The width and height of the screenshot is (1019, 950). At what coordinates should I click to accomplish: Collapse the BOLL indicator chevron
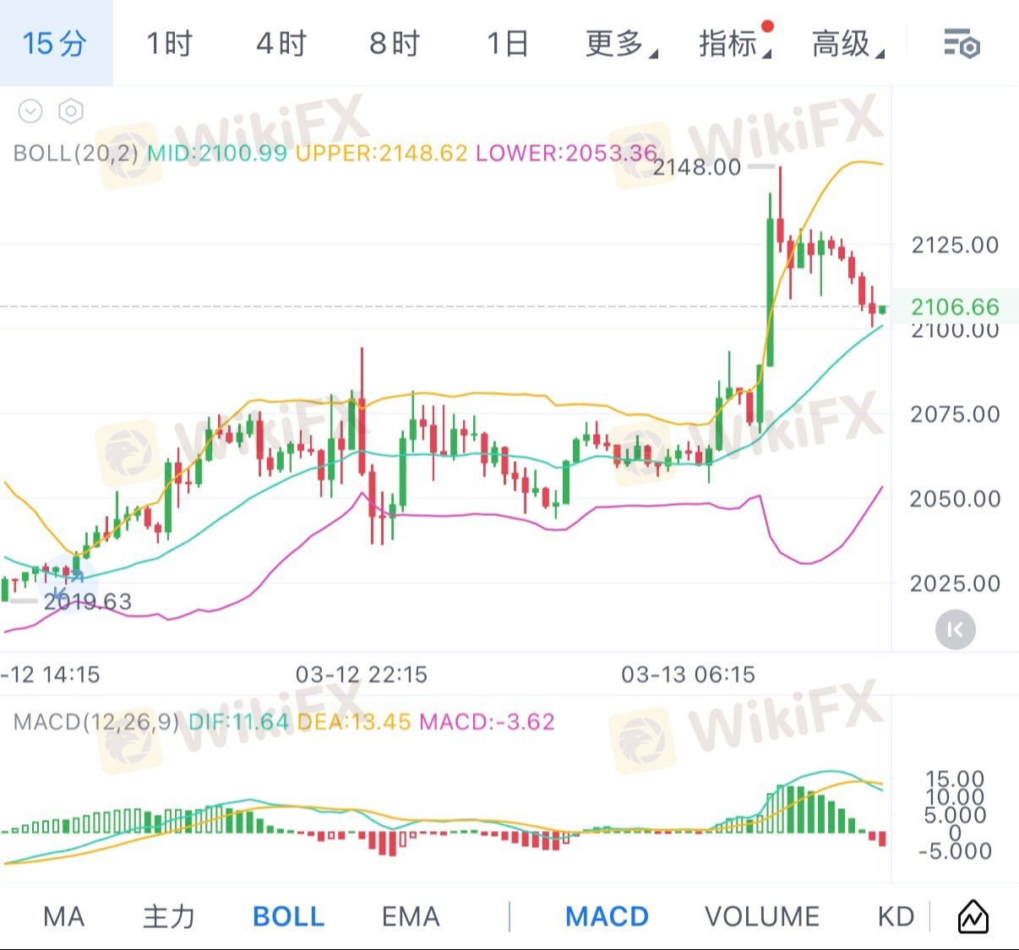[x=30, y=111]
